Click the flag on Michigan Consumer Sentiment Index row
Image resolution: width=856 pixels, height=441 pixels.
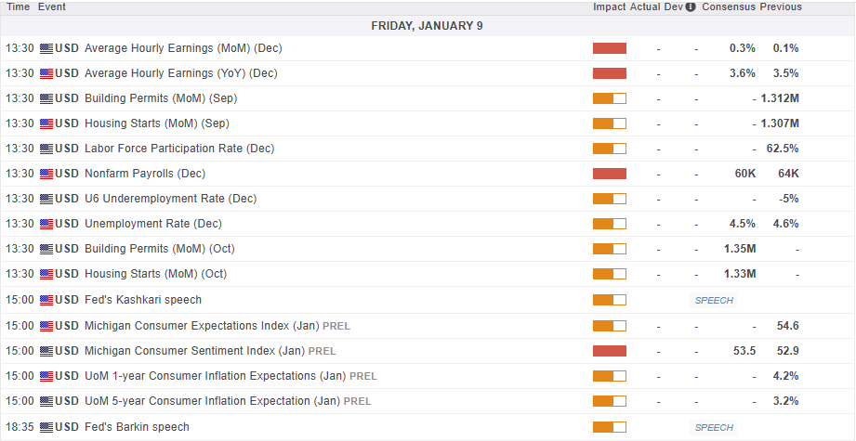click(x=46, y=351)
